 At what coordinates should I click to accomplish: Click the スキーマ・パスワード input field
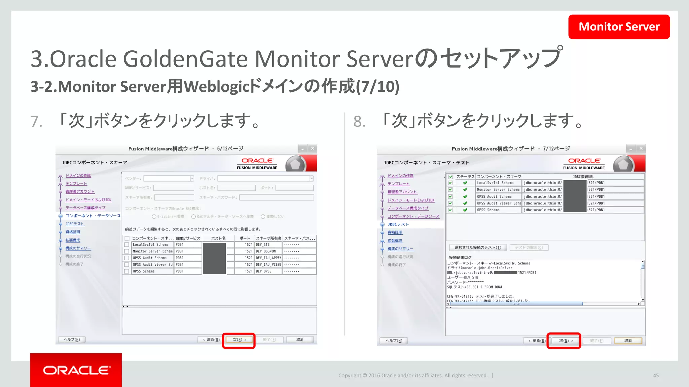click(276, 197)
